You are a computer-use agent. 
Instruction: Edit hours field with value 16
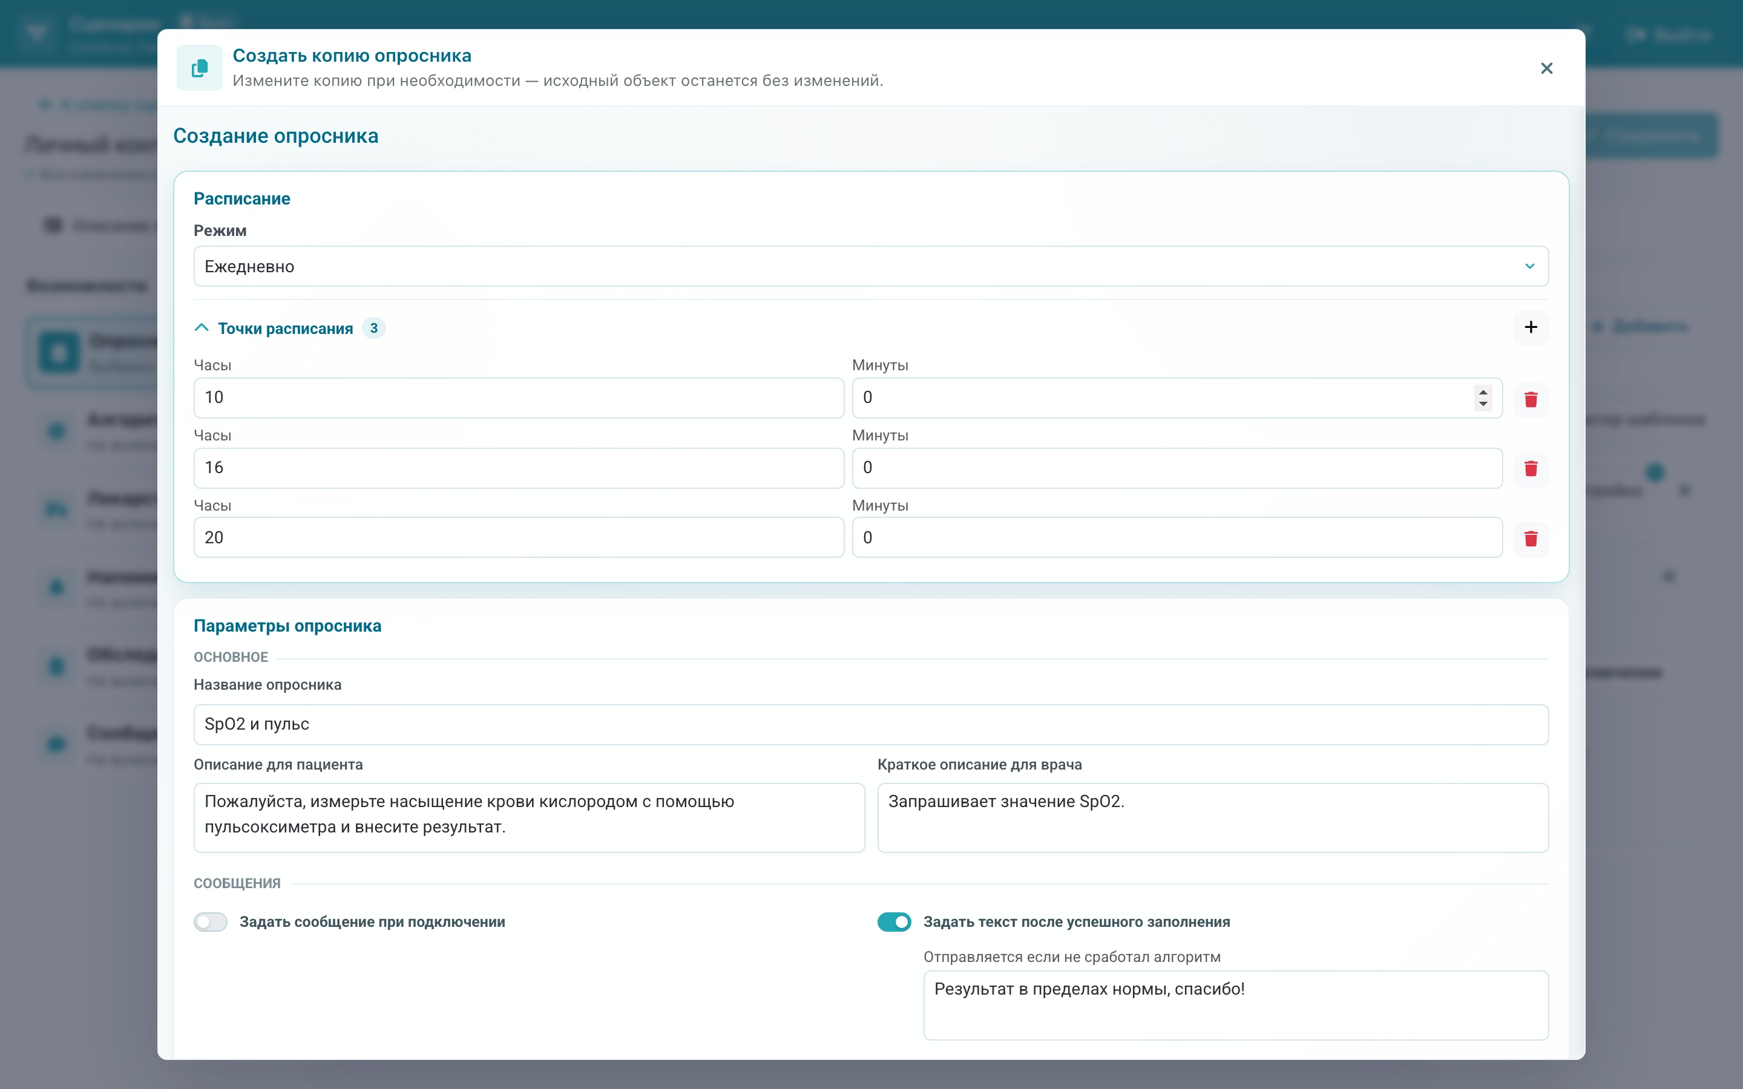(519, 468)
